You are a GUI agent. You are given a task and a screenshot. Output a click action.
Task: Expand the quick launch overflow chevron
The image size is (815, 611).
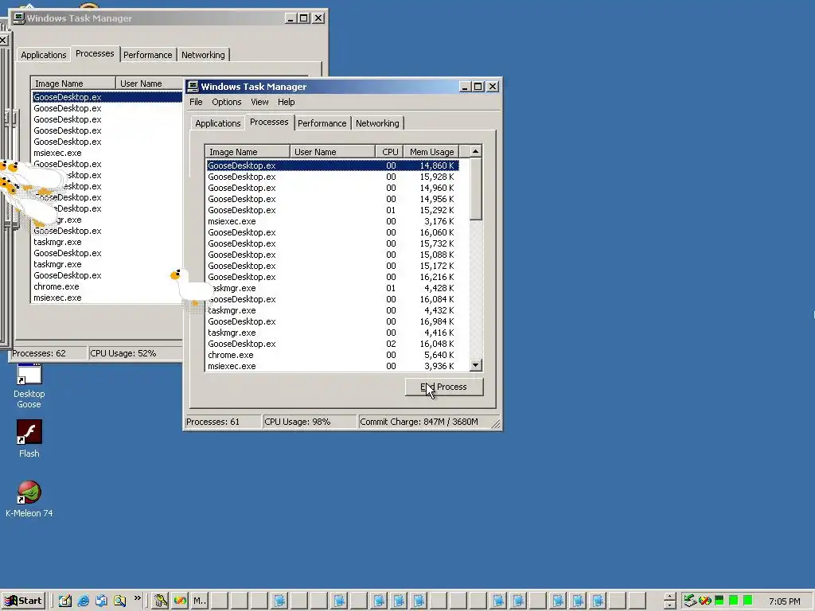pyautogui.click(x=137, y=598)
